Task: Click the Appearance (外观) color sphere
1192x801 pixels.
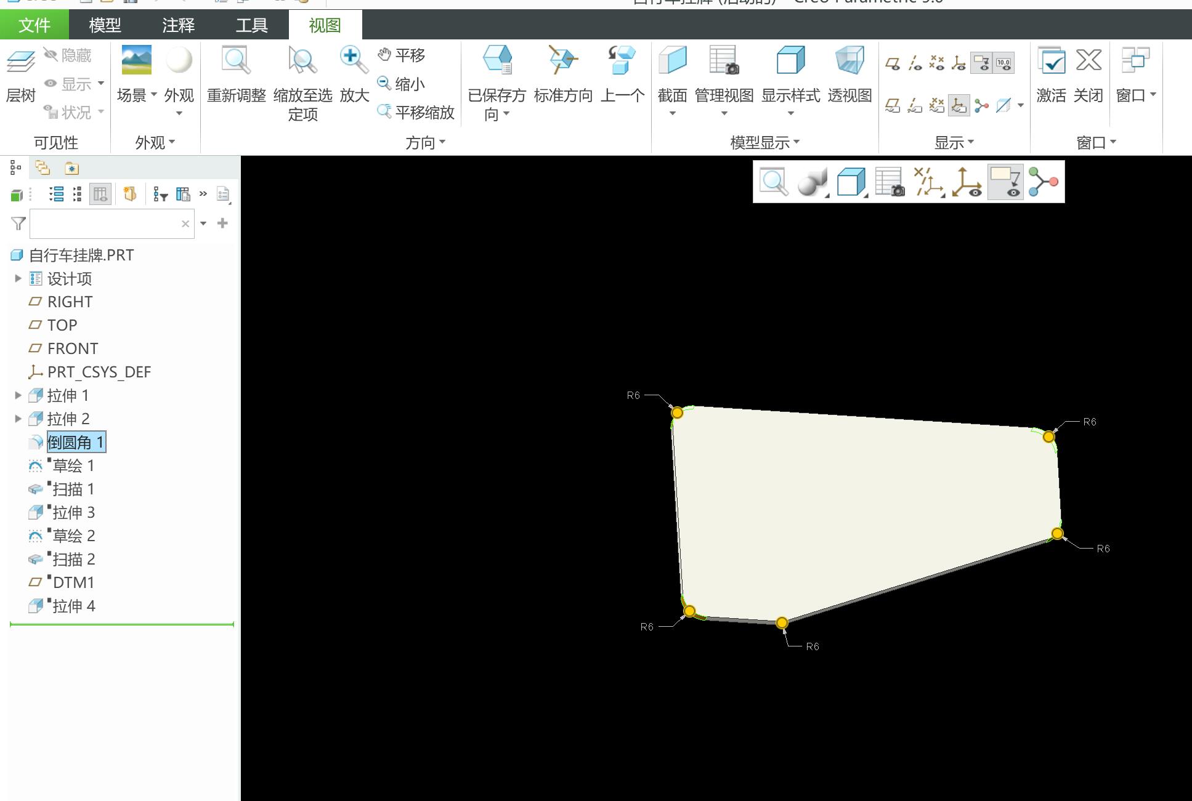Action: pos(179,60)
